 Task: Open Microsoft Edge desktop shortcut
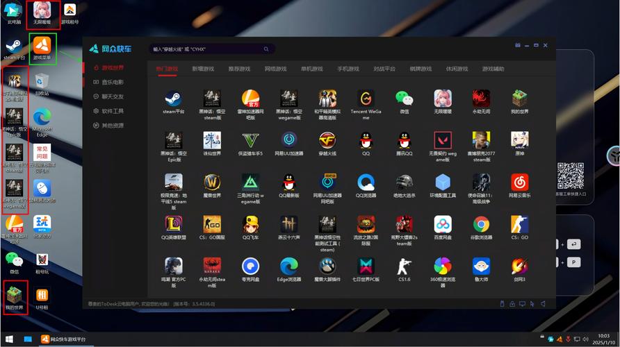coord(42,119)
